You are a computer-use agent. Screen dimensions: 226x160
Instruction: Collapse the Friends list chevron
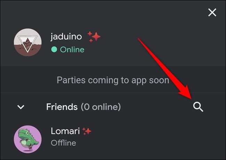click(21, 107)
